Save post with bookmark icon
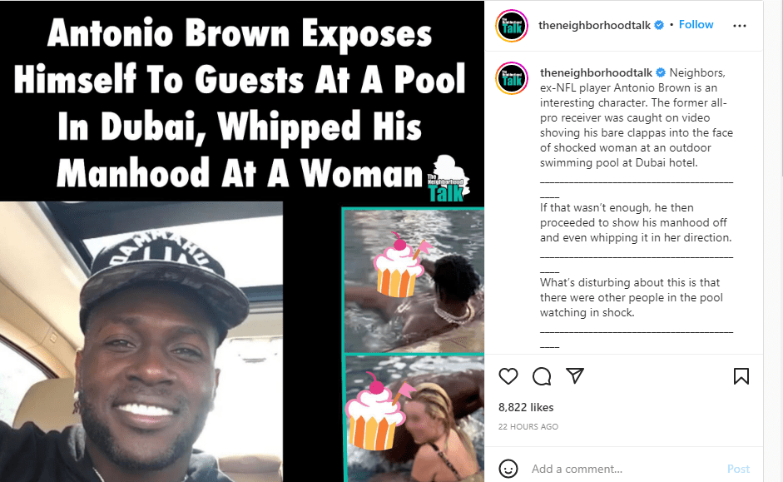This screenshot has width=783, height=482. click(741, 376)
